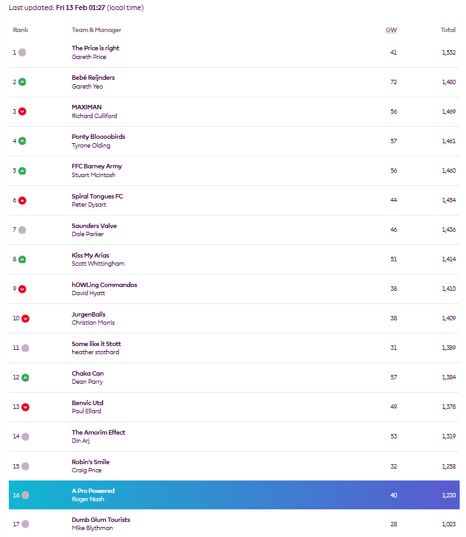Click the GW column header
Image resolution: width=466 pixels, height=537 pixels.
point(391,30)
